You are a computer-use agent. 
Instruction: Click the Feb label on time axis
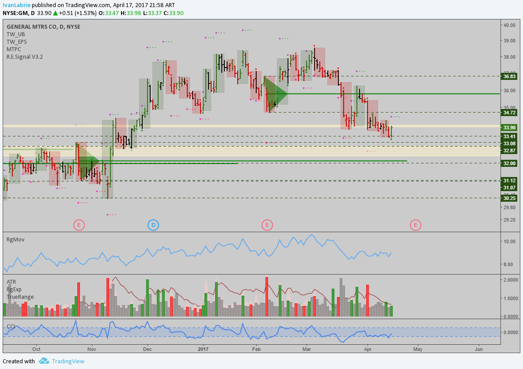pyautogui.click(x=256, y=349)
